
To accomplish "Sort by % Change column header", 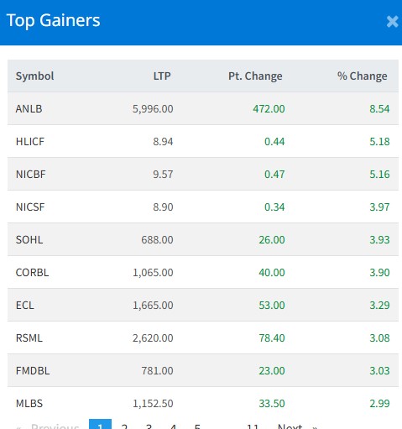I will click(363, 76).
